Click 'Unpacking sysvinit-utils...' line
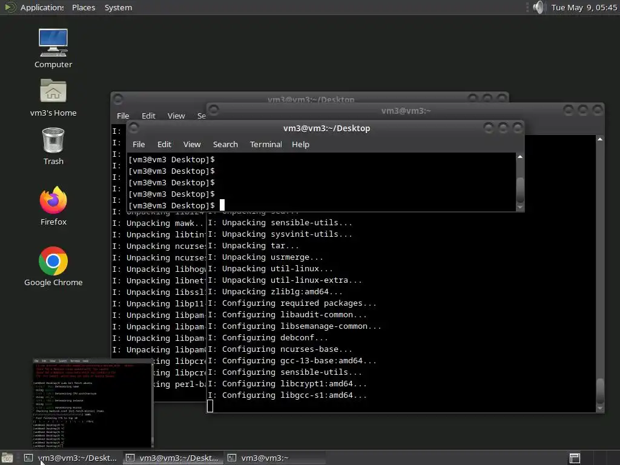The height and width of the screenshot is (465, 620). click(280, 234)
